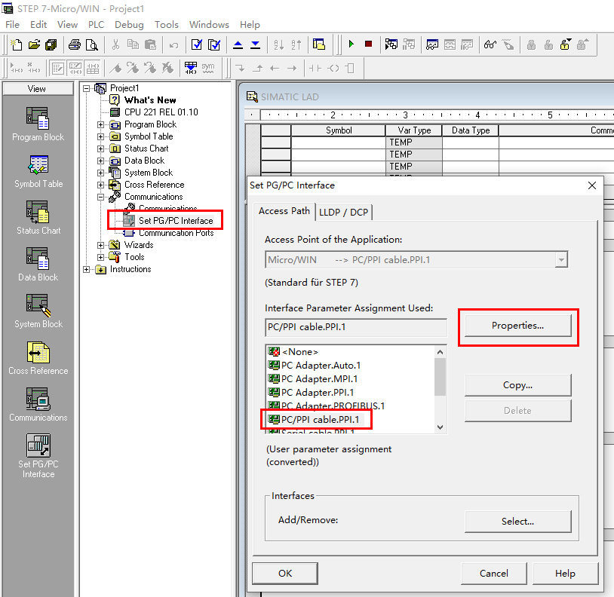Collapse Communications tree node

(100, 197)
